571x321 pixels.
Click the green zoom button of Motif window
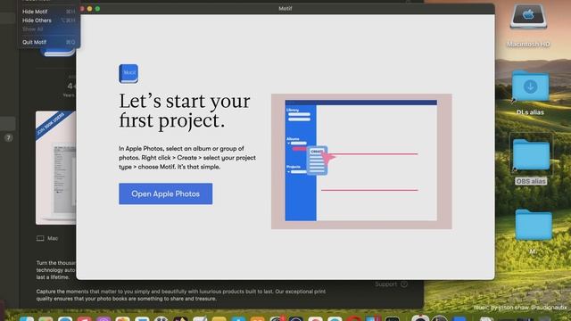tap(97, 9)
